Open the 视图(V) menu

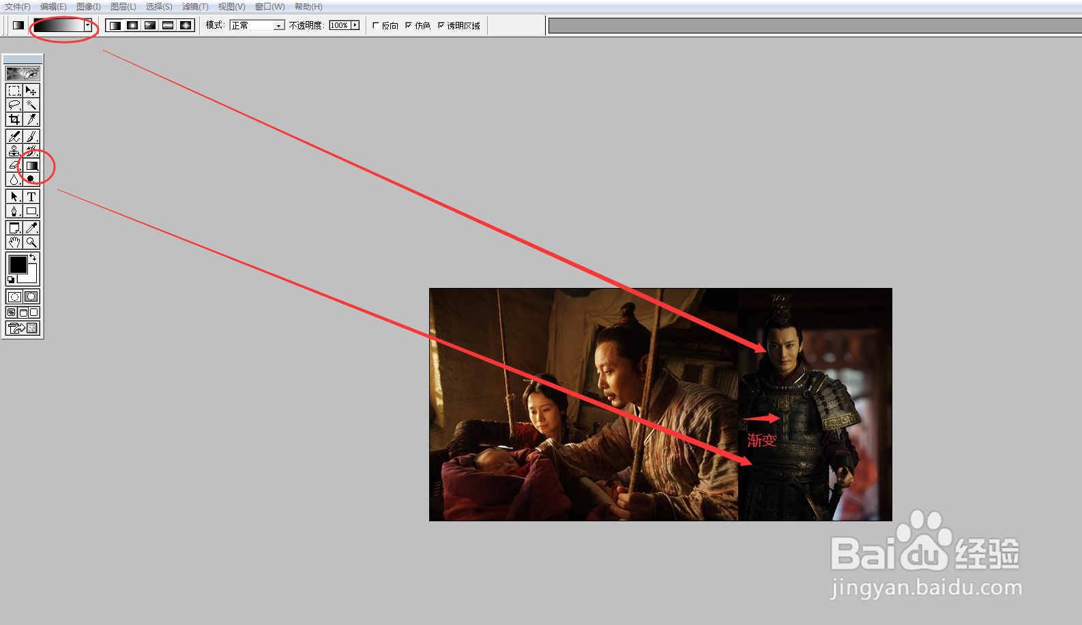[231, 7]
